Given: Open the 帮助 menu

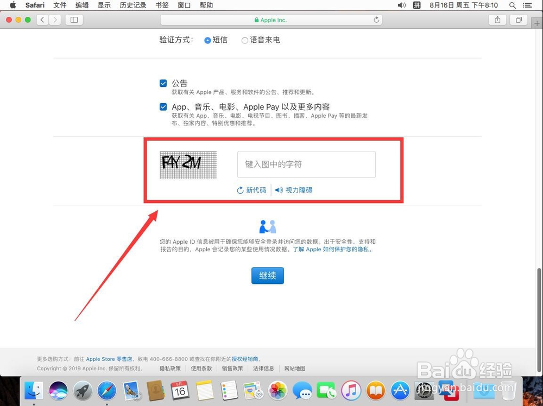Looking at the screenshot, I should tap(206, 5).
